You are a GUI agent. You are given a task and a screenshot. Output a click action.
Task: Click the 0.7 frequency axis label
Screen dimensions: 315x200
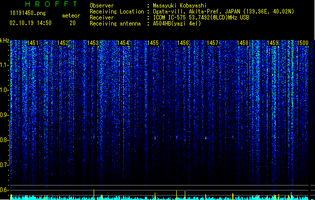coord(4,165)
